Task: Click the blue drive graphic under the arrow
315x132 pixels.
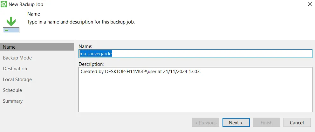Action: [x=11, y=30]
